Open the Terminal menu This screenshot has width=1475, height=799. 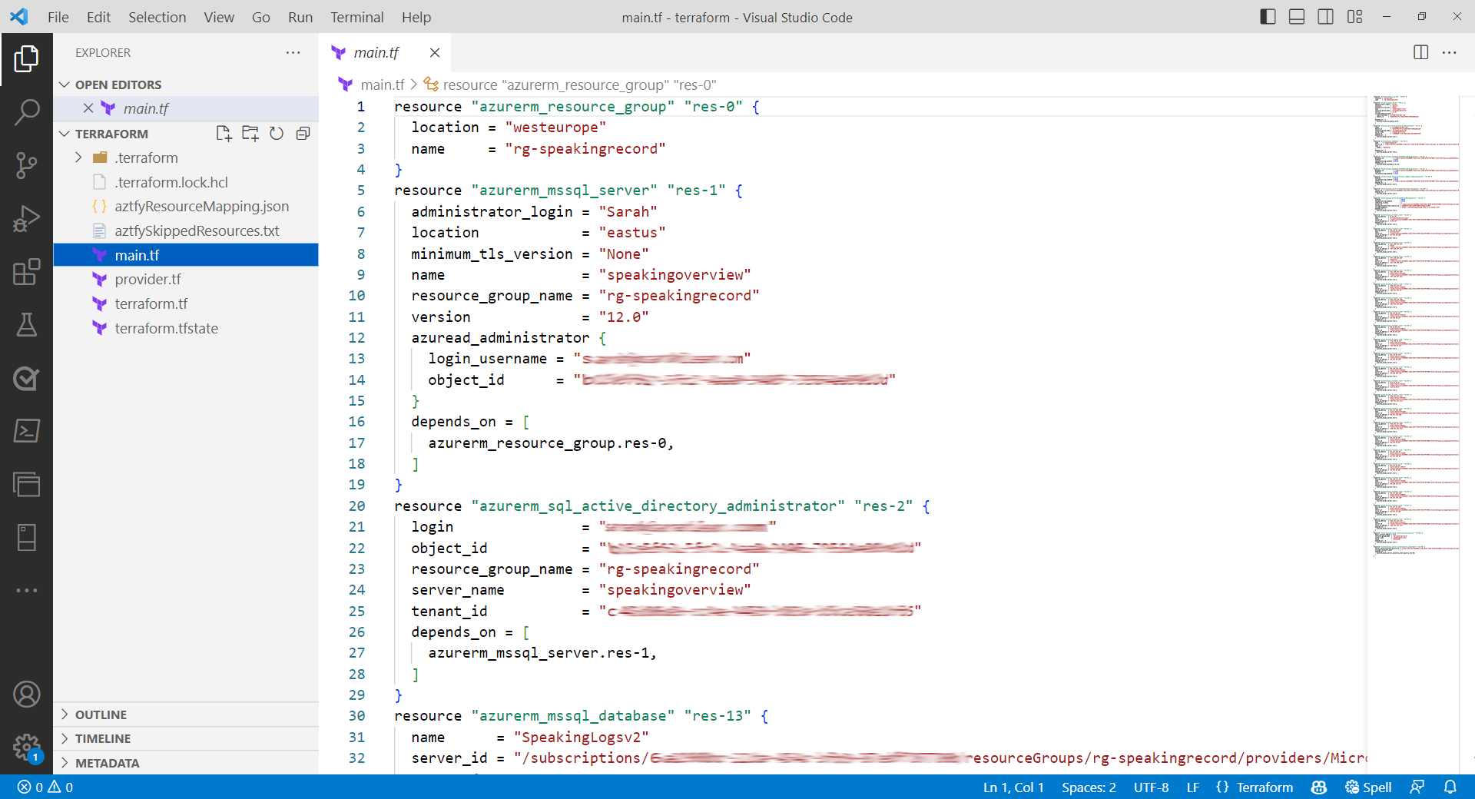(x=356, y=16)
